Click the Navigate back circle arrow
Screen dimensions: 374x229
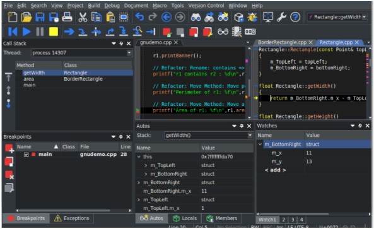(167, 17)
